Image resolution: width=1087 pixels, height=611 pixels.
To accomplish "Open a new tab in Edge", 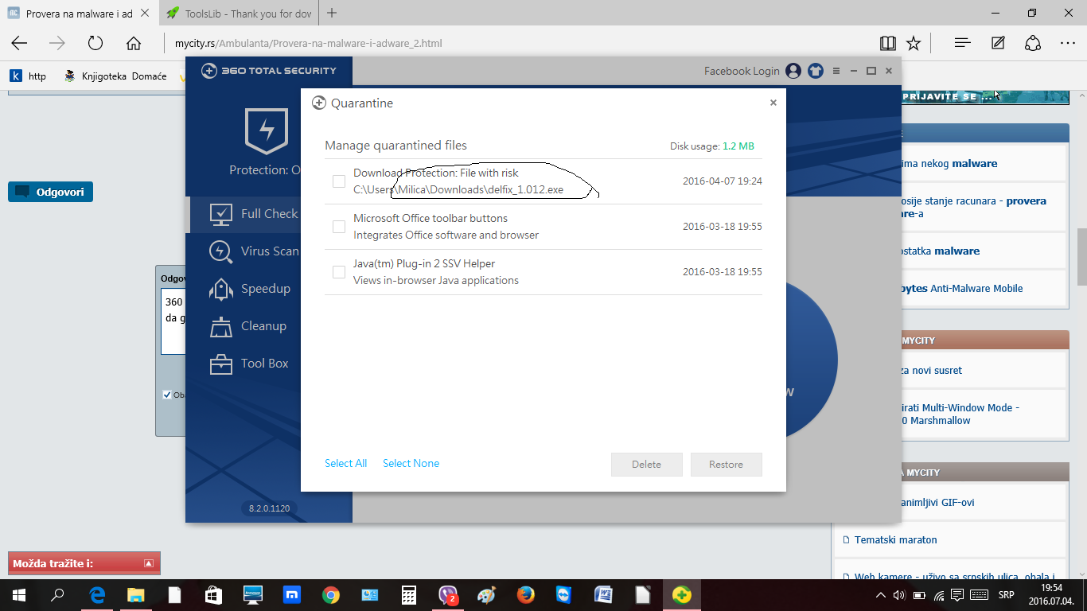I will (332, 13).
